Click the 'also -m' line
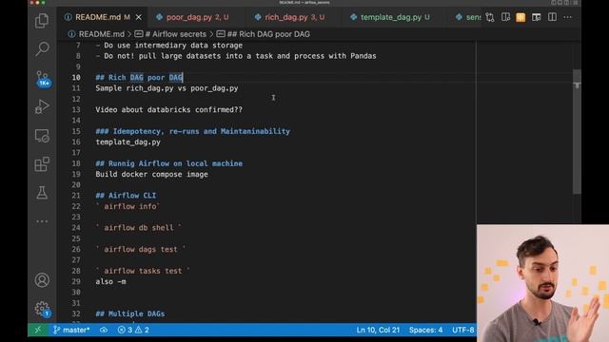 tap(110, 282)
